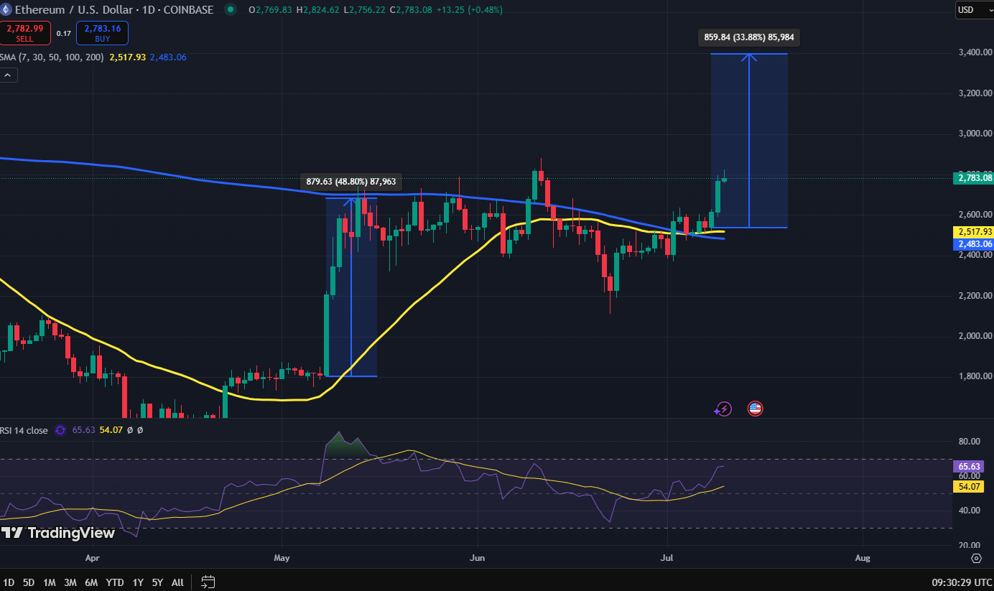The image size is (994, 591).
Task: Click the 859.84 (33.88%) measurement label
Action: click(x=748, y=38)
